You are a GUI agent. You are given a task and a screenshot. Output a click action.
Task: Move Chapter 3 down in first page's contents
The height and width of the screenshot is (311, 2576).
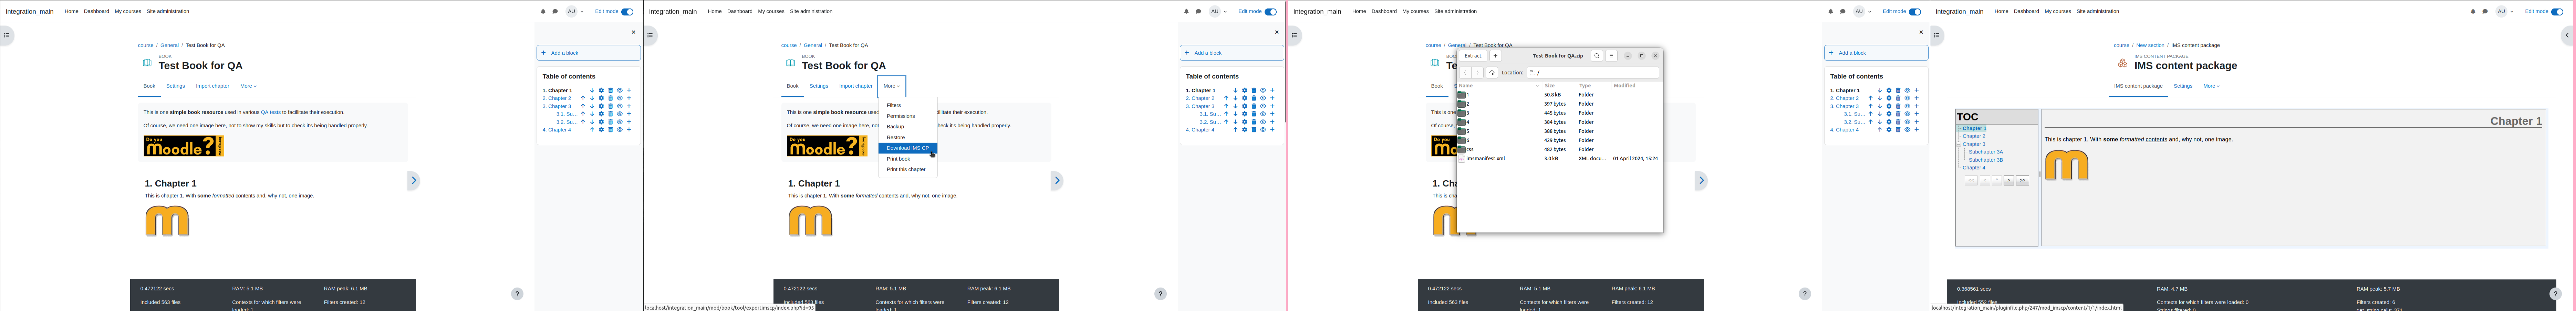(x=592, y=106)
